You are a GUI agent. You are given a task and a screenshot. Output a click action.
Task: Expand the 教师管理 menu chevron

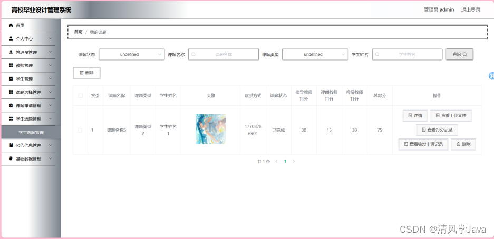click(x=51, y=65)
